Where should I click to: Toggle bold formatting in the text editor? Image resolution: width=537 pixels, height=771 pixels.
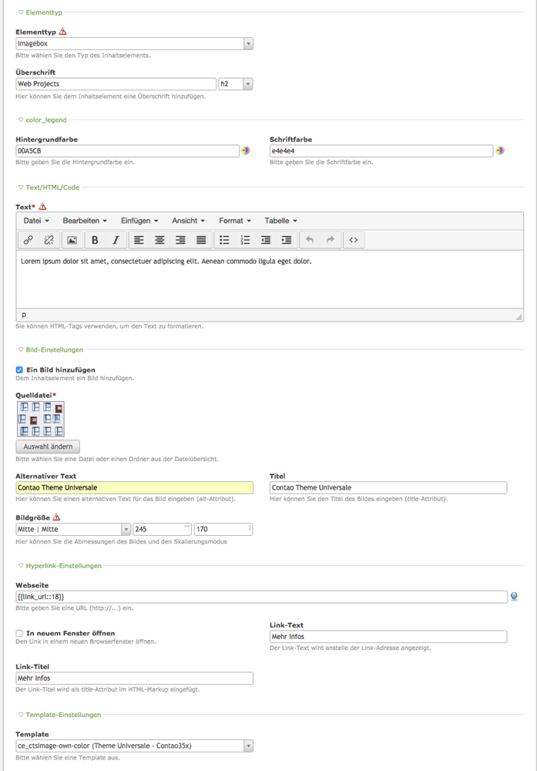pyautogui.click(x=95, y=240)
